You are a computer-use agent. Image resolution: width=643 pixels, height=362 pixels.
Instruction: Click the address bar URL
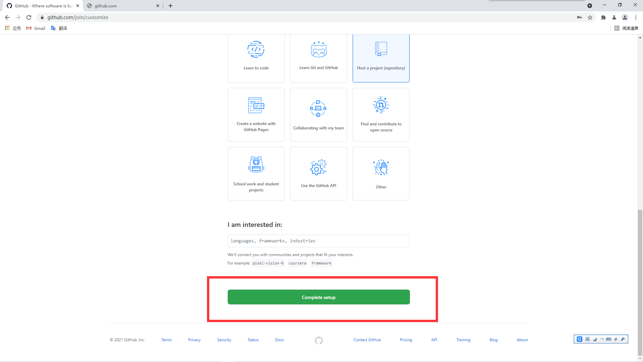[x=78, y=17]
